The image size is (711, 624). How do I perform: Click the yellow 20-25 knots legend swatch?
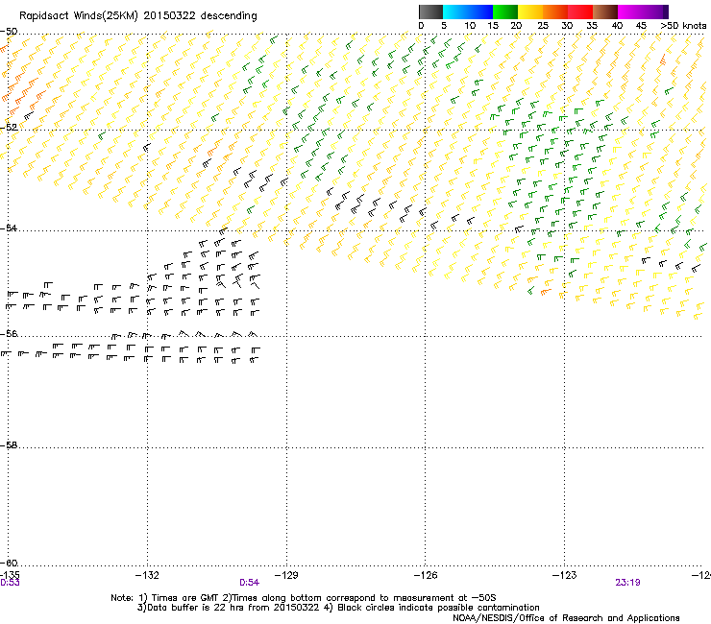coord(530,12)
